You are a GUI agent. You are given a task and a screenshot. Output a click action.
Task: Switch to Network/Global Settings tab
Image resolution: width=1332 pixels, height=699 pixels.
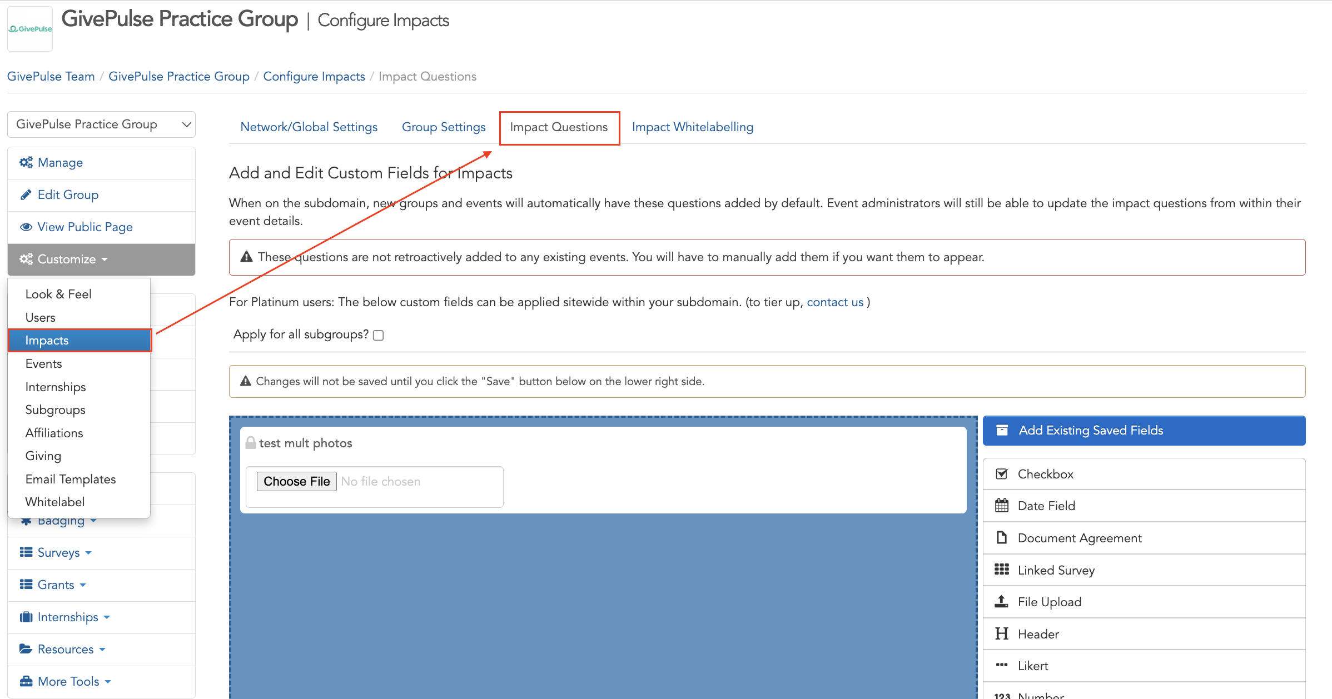[309, 127]
